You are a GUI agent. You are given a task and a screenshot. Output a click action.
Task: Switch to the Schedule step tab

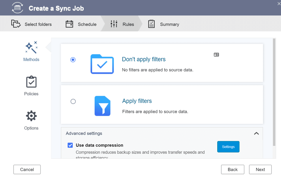pyautogui.click(x=81, y=24)
